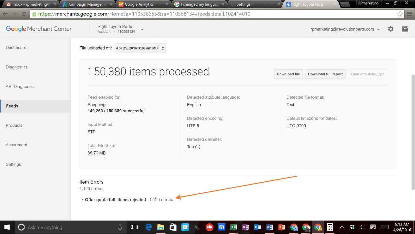Click the page vertical scrollbar
415x234 pixels.
413,132
